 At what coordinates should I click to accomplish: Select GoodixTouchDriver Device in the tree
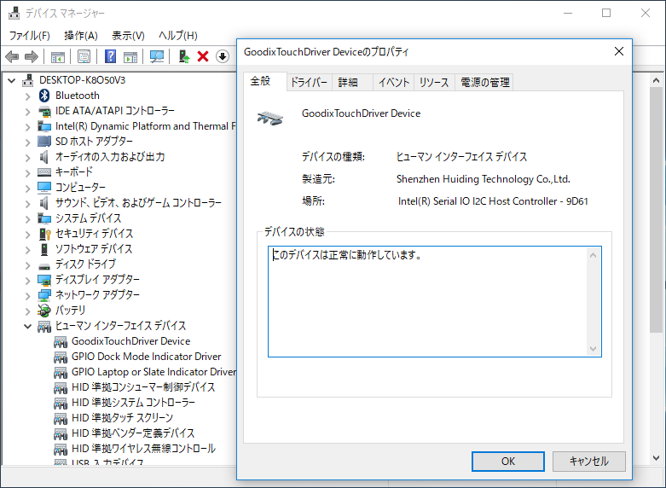click(x=130, y=341)
